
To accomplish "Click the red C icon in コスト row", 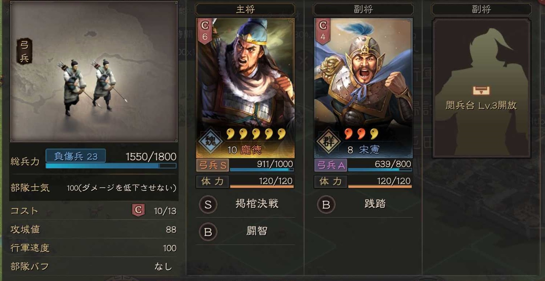I will click(x=138, y=210).
